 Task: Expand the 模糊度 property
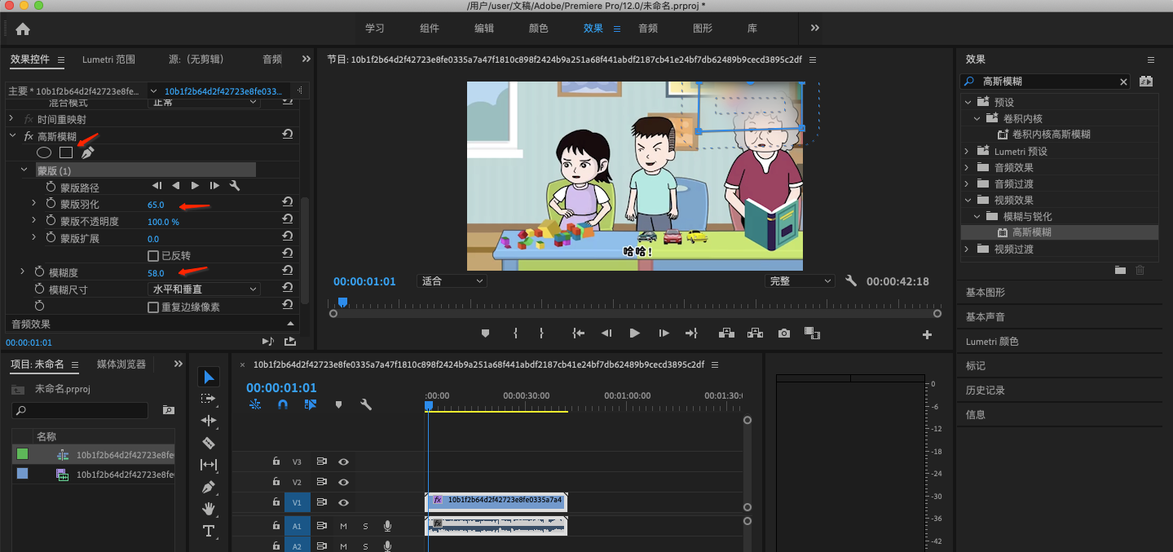tap(23, 272)
